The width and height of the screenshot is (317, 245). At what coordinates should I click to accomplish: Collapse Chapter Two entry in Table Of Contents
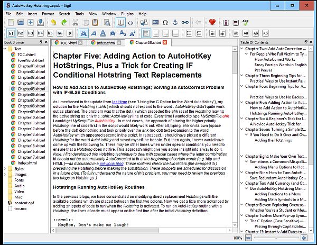pos(241,49)
